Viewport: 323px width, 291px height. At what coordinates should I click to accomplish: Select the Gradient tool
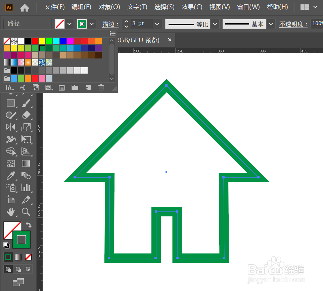[27, 164]
